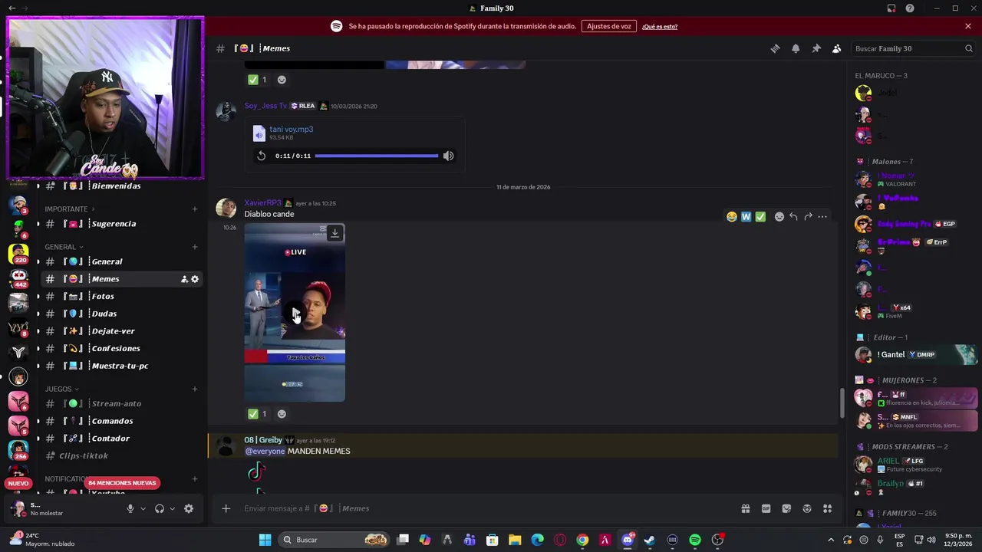Screen dimensions: 982x552
Task: Deafen with headphones icon
Action: 160,508
